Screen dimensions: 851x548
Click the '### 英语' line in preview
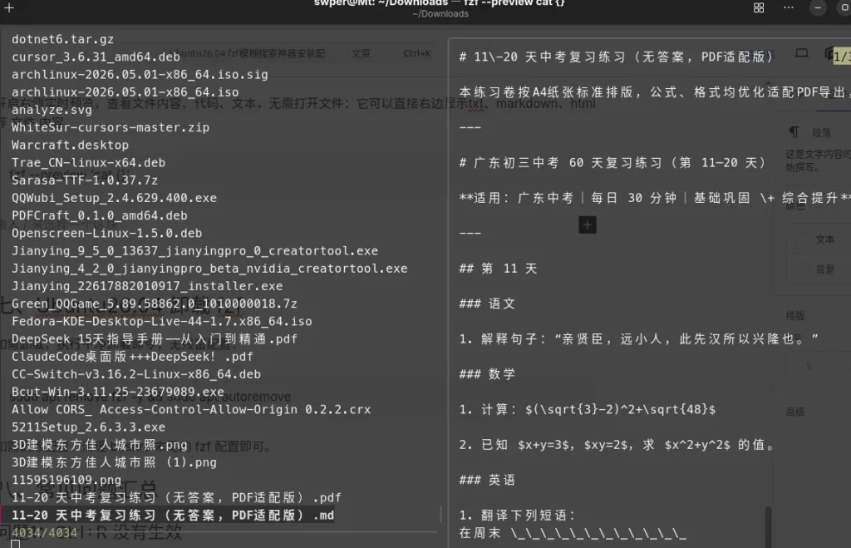(x=487, y=480)
